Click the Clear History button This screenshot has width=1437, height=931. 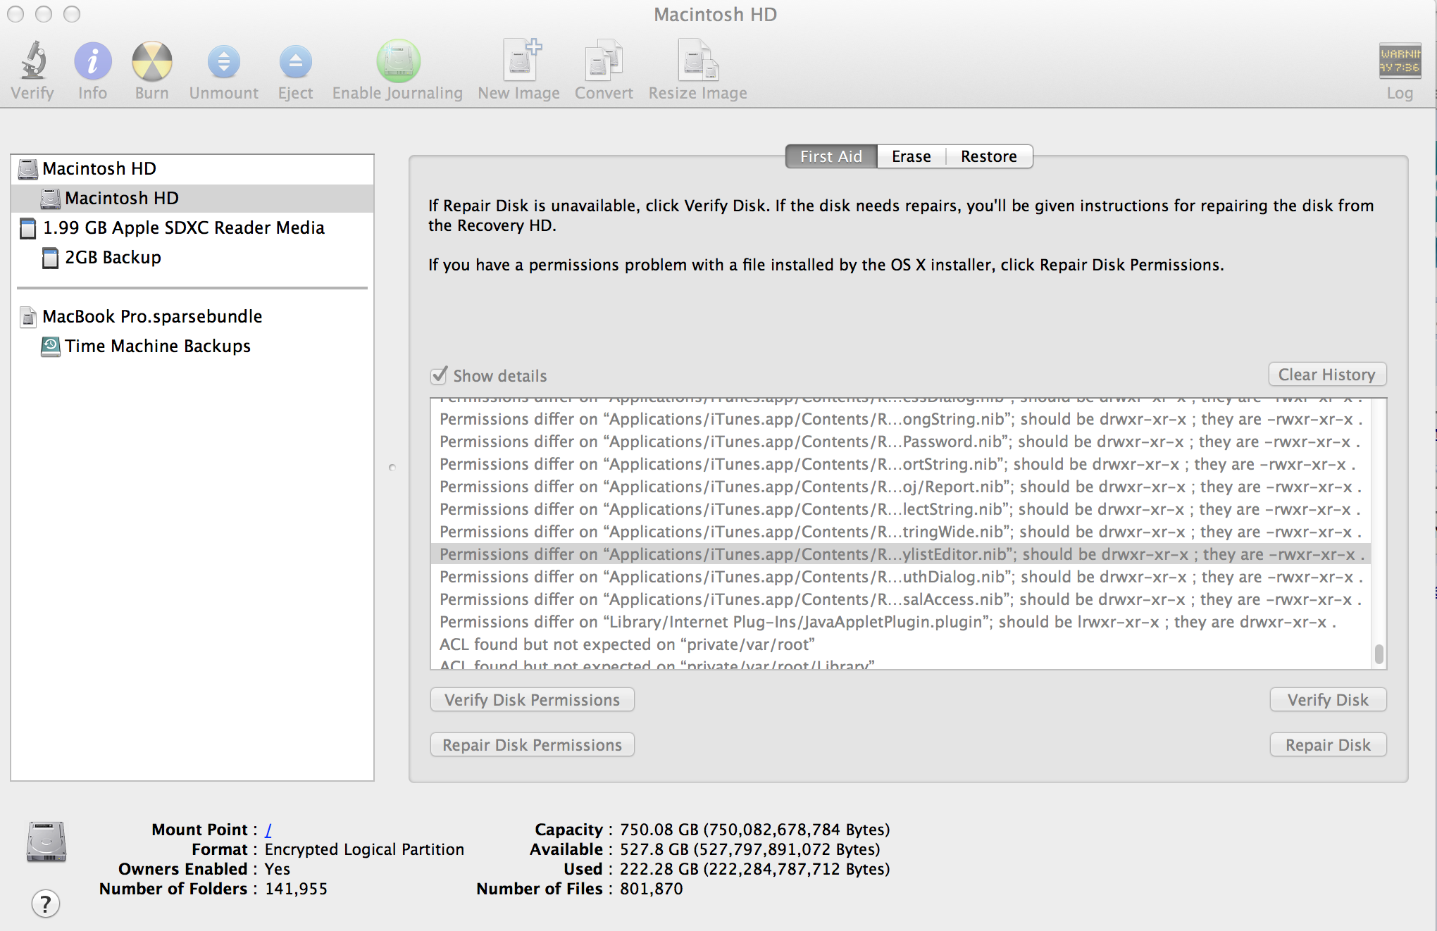point(1326,375)
